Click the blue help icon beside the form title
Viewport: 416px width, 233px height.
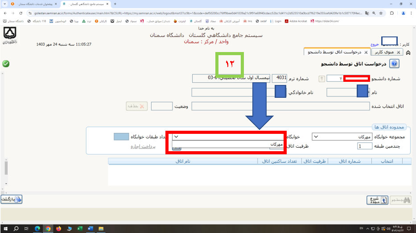(x=394, y=64)
